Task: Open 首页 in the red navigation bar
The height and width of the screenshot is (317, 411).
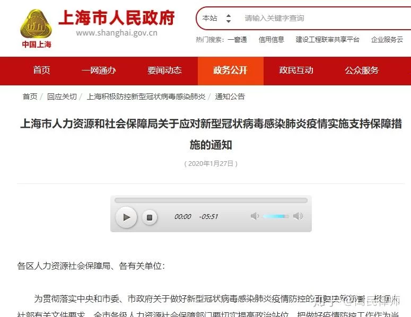Action: (41, 71)
